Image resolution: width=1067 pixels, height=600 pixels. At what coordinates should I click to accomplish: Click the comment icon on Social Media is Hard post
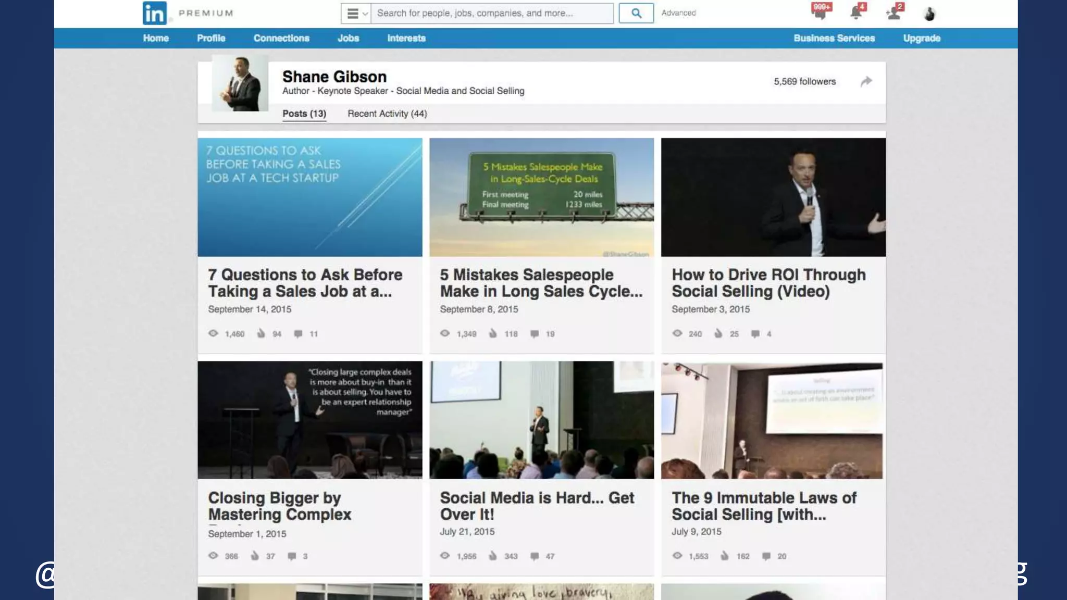pos(535,556)
